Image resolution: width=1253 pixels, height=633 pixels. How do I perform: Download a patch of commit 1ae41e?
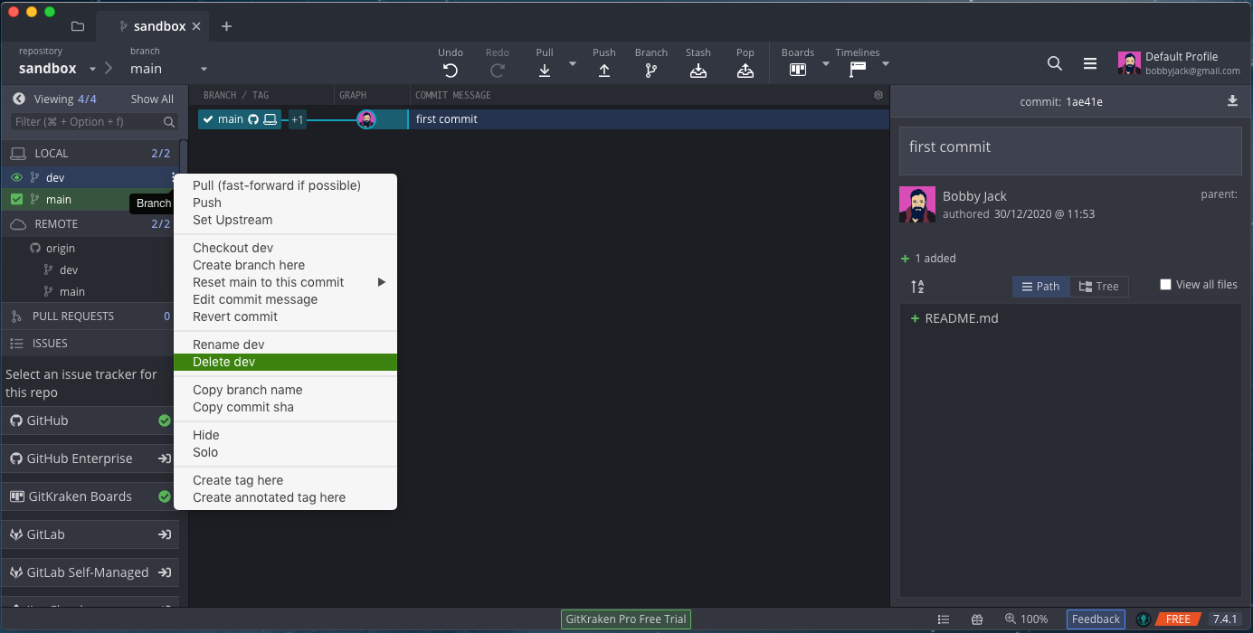1232,101
